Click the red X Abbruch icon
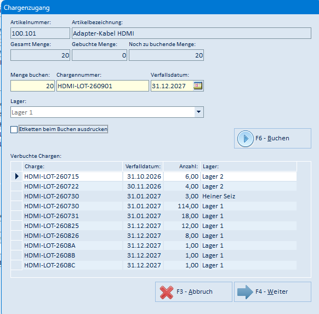 click(x=167, y=292)
